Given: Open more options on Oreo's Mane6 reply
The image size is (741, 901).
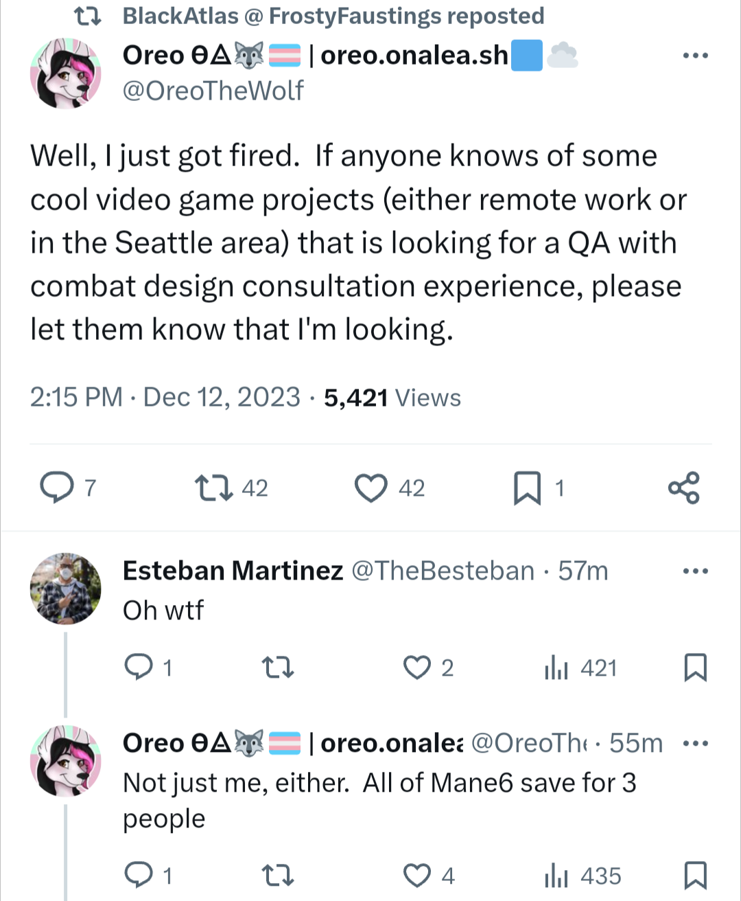Looking at the screenshot, I should tap(695, 743).
